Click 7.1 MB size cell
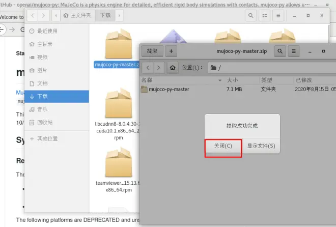Image resolution: width=336 pixels, height=227 pixels. pos(234,89)
